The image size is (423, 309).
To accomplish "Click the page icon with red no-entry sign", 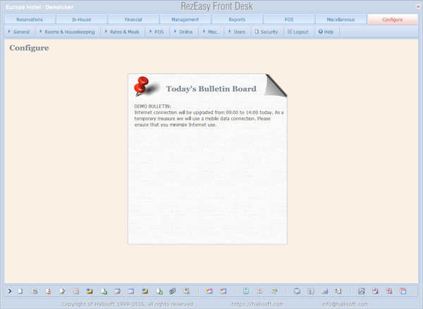I will (48, 291).
